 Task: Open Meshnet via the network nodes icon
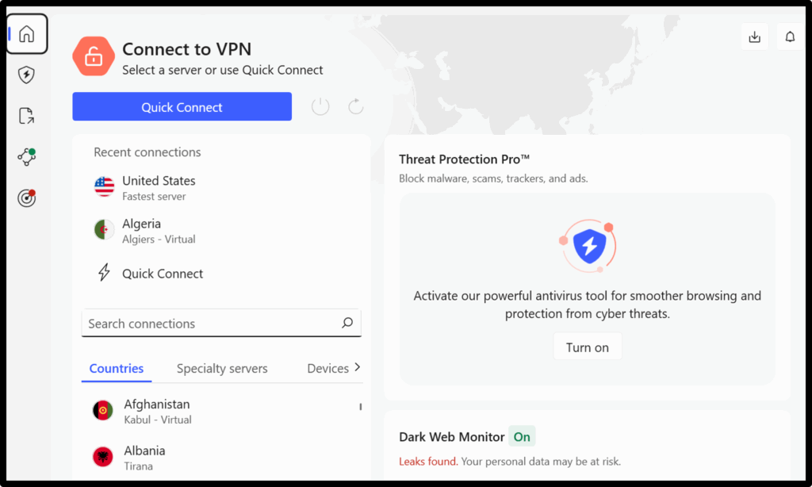click(x=26, y=156)
